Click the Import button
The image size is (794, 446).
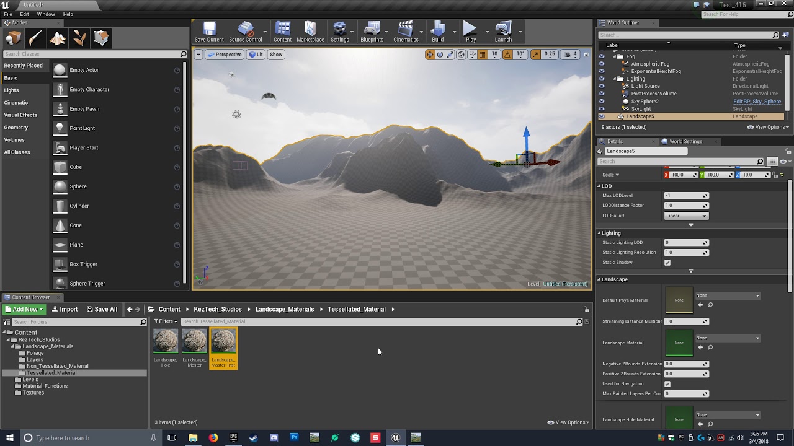click(x=65, y=309)
